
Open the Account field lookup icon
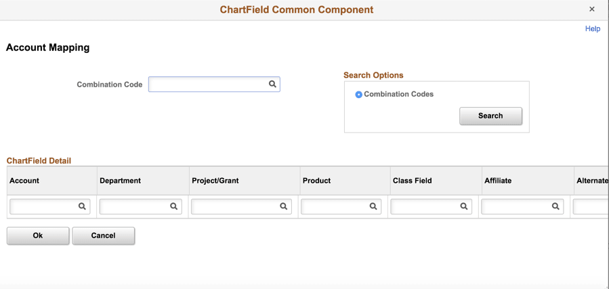(x=82, y=206)
